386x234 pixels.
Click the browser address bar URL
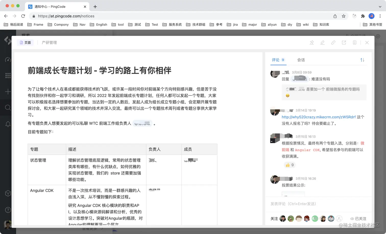click(66, 16)
